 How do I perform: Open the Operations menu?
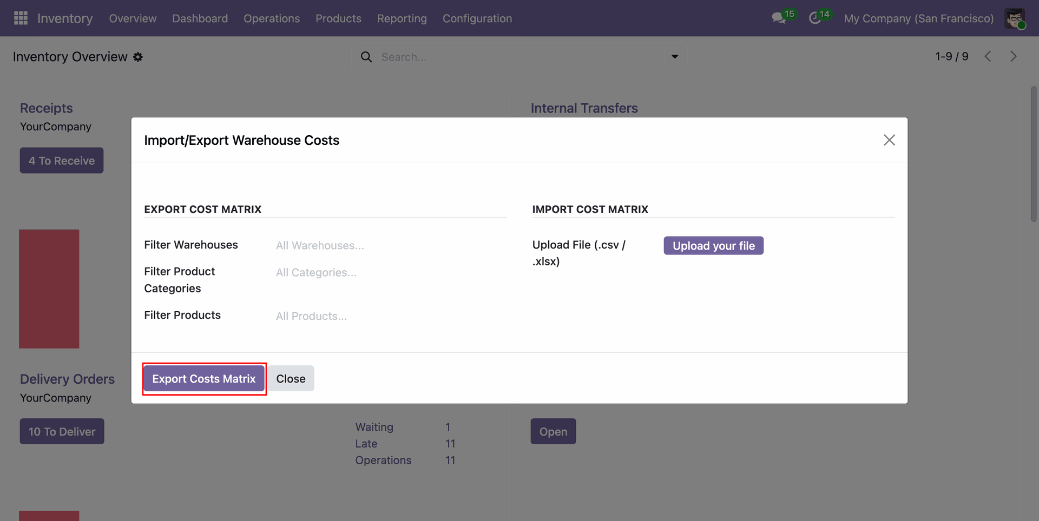[x=272, y=18]
